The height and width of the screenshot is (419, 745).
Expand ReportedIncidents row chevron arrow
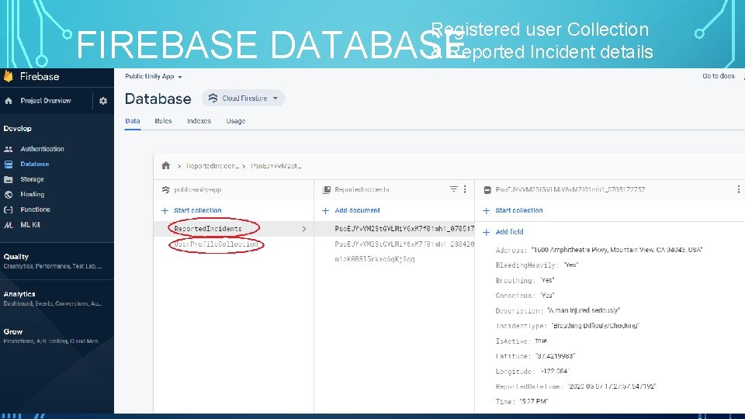click(x=304, y=229)
